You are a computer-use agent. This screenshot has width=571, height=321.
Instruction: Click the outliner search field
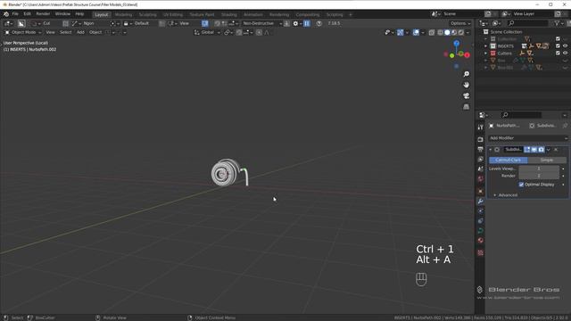coord(527,23)
